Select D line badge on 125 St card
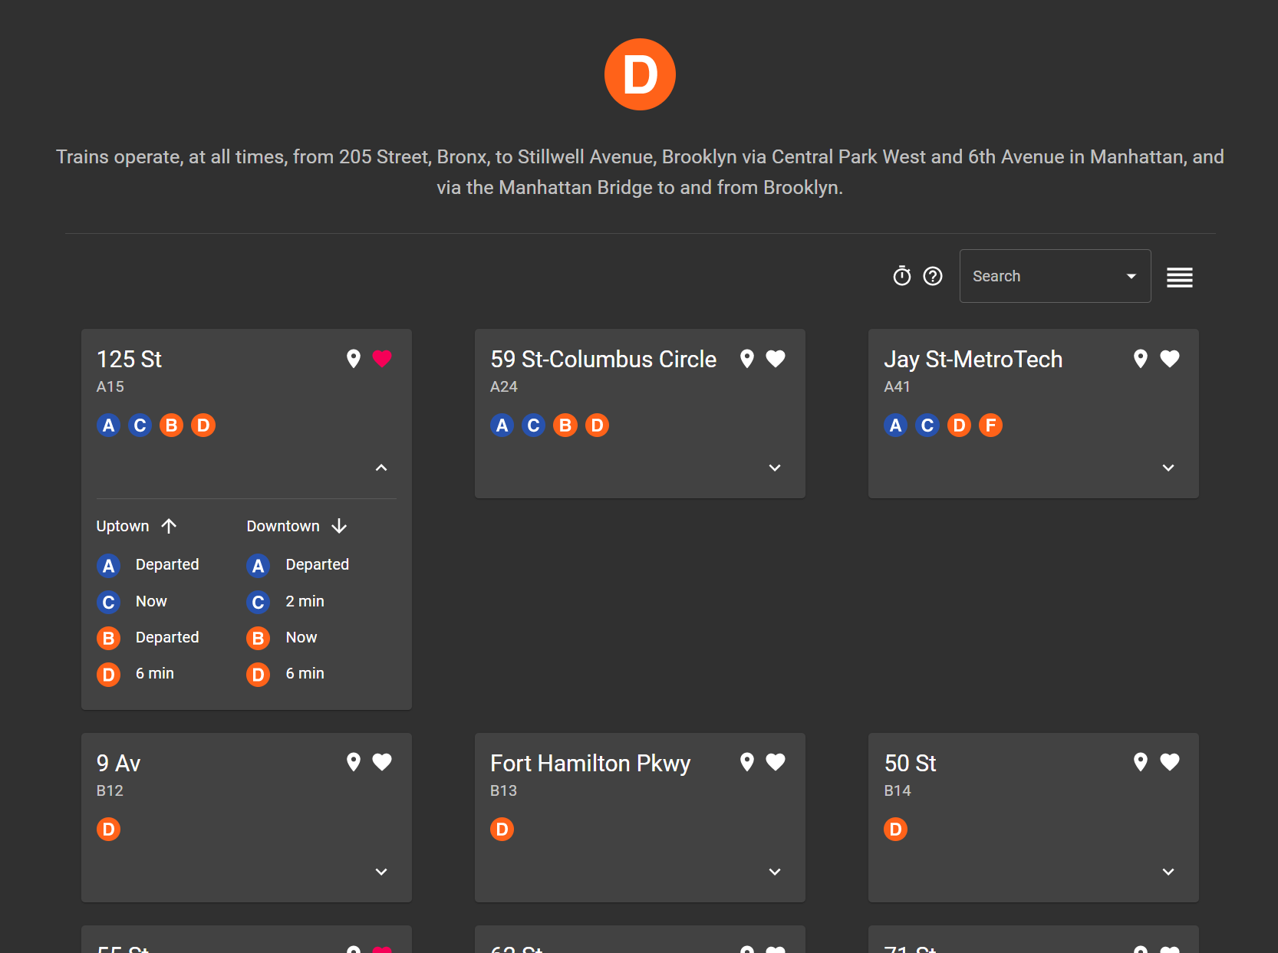Viewport: 1278px width, 953px height. click(x=203, y=426)
